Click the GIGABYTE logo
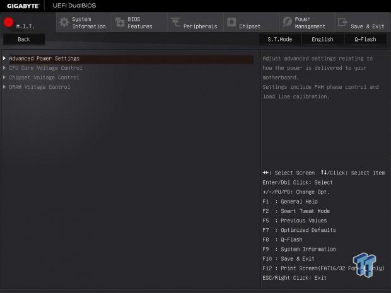Viewport: 391px width, 293px height. click(x=23, y=6)
